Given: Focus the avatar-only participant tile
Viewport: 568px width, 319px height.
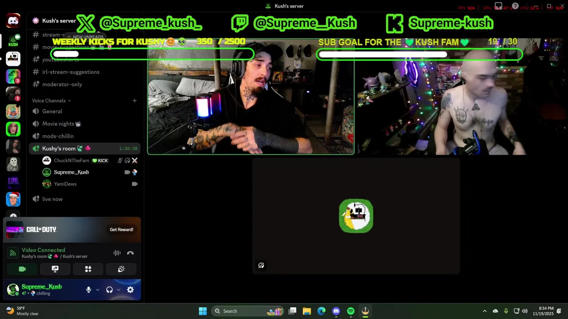Looking at the screenshot, I should [x=356, y=216].
